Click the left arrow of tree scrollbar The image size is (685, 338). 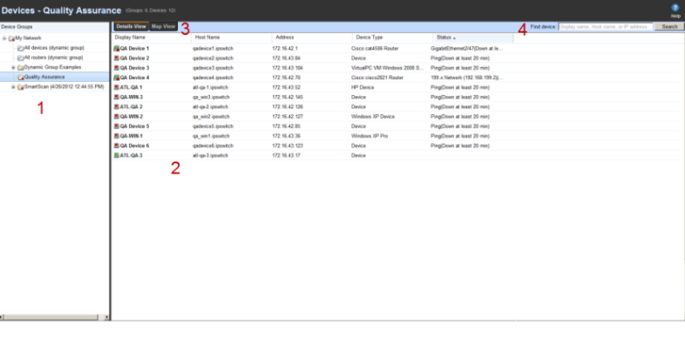click(2, 317)
